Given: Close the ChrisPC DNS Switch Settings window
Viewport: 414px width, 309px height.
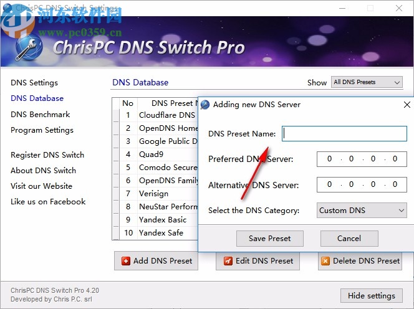Looking at the screenshot, I should pyautogui.click(x=399, y=8).
